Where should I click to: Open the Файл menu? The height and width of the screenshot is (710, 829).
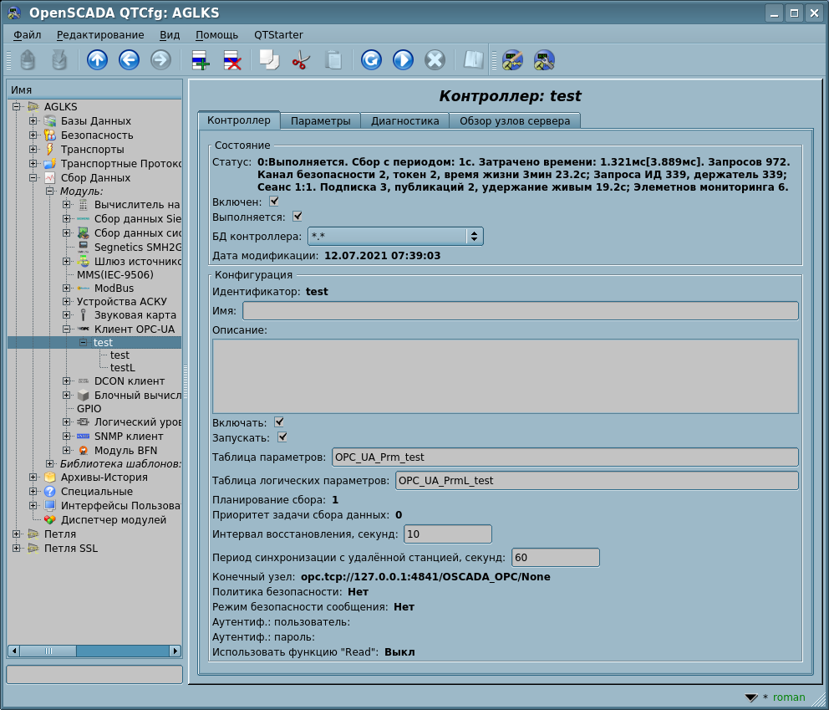click(x=27, y=35)
